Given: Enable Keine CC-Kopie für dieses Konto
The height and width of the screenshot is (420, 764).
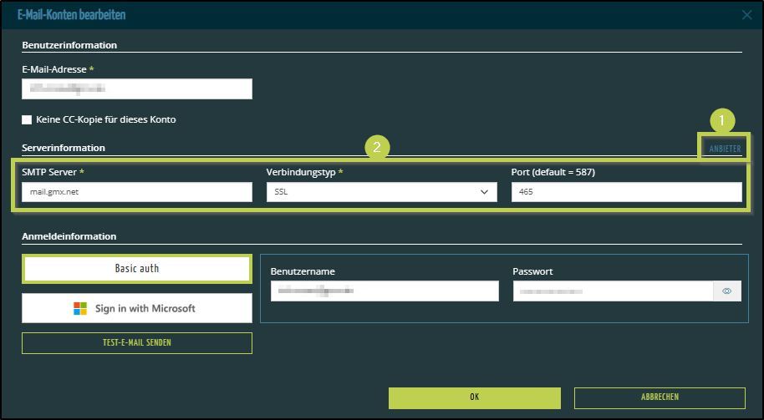Looking at the screenshot, I should [27, 119].
